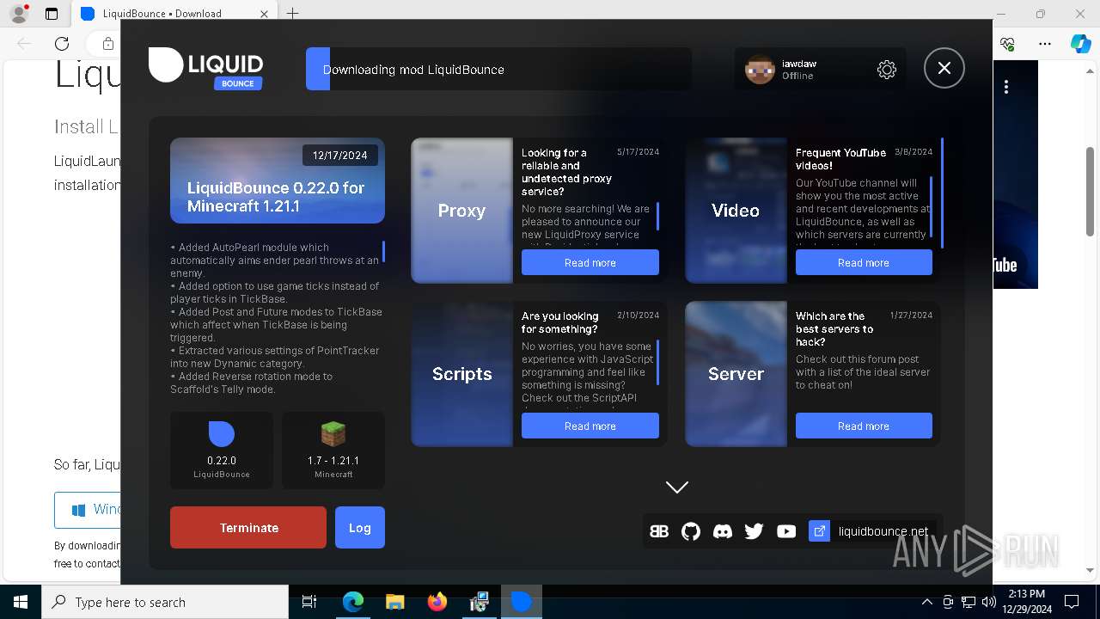Click the Downloading mod LiquidBounce progress bar
Viewport: 1100px width, 619px height.
(498, 69)
